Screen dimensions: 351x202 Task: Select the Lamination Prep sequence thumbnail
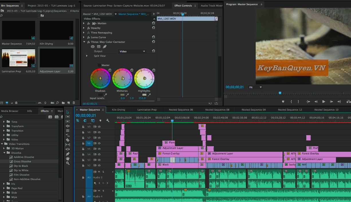point(19,58)
